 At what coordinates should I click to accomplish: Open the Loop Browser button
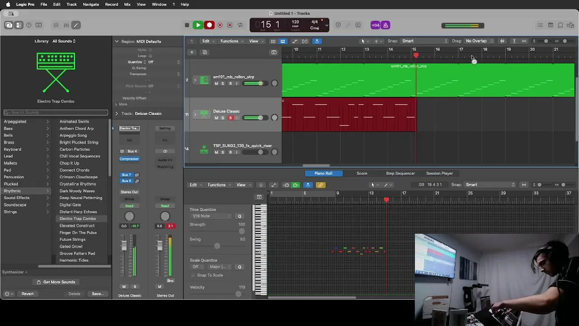(560, 25)
